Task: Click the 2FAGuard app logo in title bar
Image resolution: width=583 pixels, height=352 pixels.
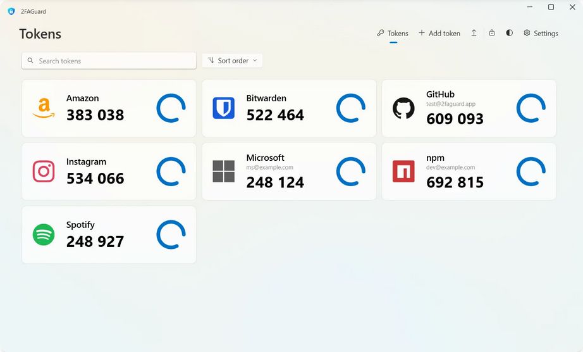Action: point(11,11)
